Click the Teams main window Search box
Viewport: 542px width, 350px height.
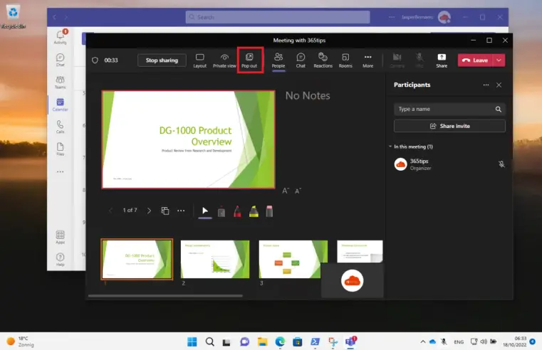(278, 17)
